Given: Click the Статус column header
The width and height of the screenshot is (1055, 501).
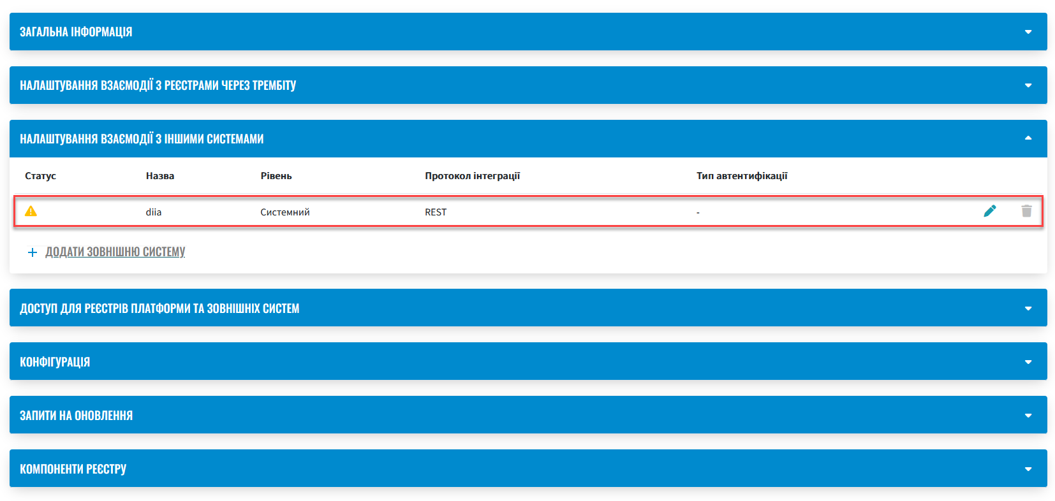Looking at the screenshot, I should (40, 176).
